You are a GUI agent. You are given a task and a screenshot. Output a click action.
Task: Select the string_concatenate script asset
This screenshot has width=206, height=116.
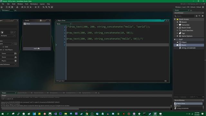click(x=188, y=48)
